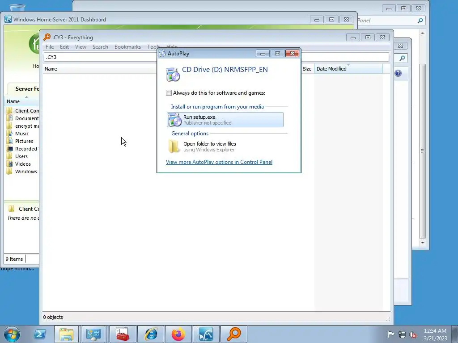Click the scroll up arrow in Control Panel window
The height and width of the screenshot is (343, 458).
423,33
